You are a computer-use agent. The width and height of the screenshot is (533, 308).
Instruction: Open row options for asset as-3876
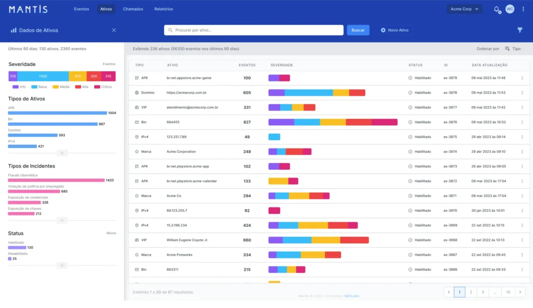[x=522, y=122]
